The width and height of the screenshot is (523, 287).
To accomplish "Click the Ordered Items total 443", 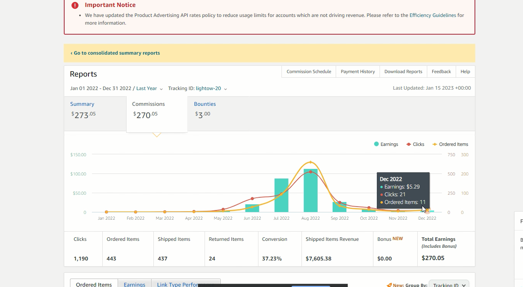I will [x=112, y=259].
